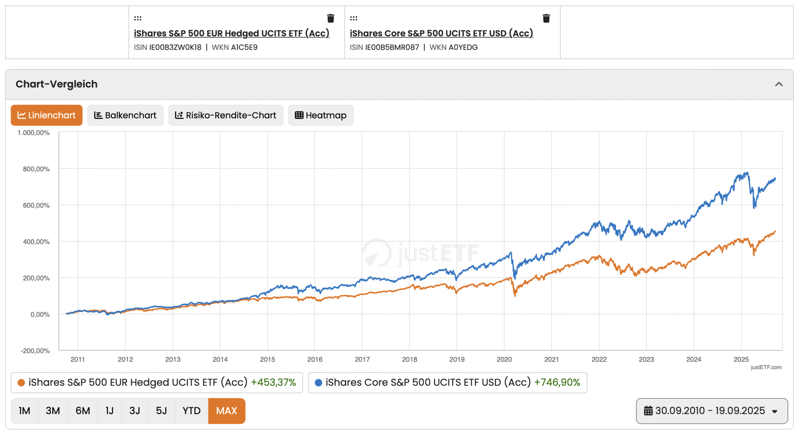The height and width of the screenshot is (432, 799).
Task: Click the orange color dot in the legend
Action: (21, 383)
